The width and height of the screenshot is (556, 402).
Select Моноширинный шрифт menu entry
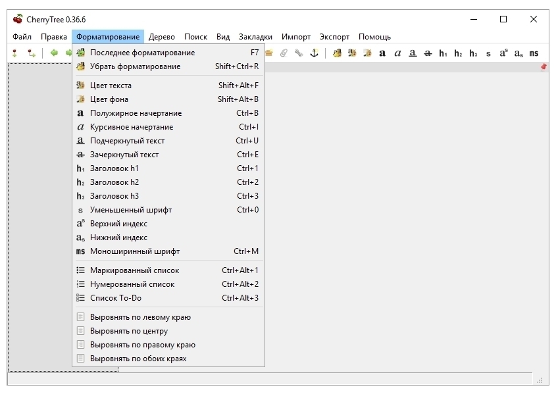168,251
